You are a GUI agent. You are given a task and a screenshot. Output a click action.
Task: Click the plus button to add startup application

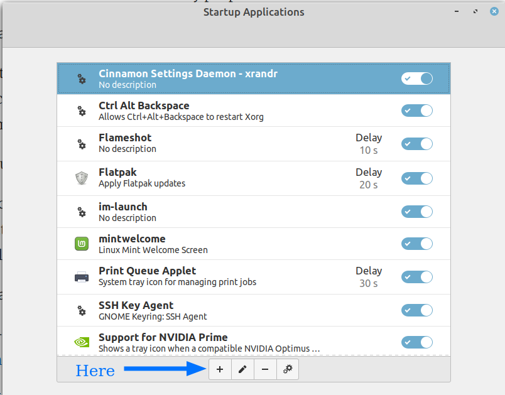(x=220, y=369)
